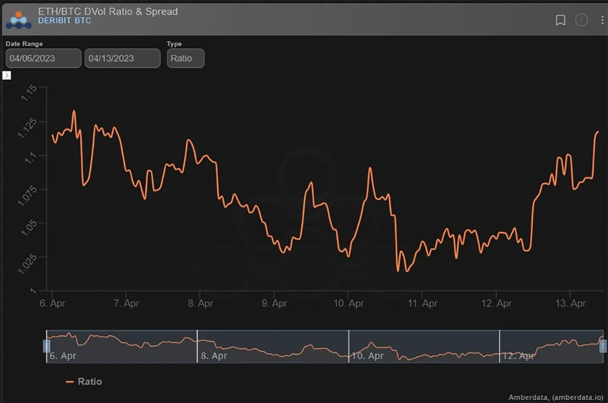Click the navigator 8. Apr label
The image size is (608, 403).
click(x=214, y=355)
